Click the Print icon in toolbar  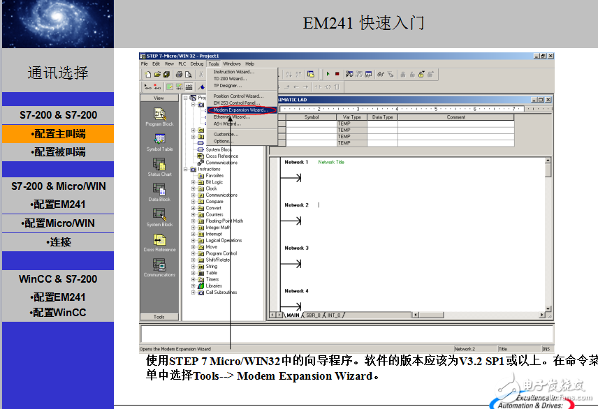(x=179, y=74)
